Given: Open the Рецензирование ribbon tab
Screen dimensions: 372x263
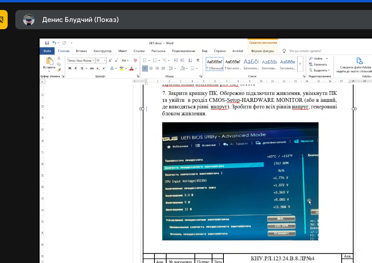Looking at the screenshot, I should (x=184, y=51).
